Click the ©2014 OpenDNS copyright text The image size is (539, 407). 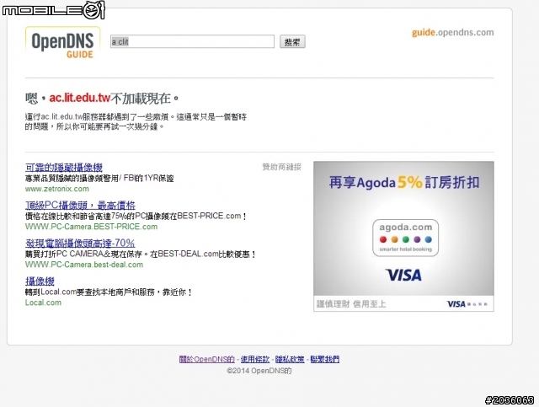pyautogui.click(x=259, y=371)
